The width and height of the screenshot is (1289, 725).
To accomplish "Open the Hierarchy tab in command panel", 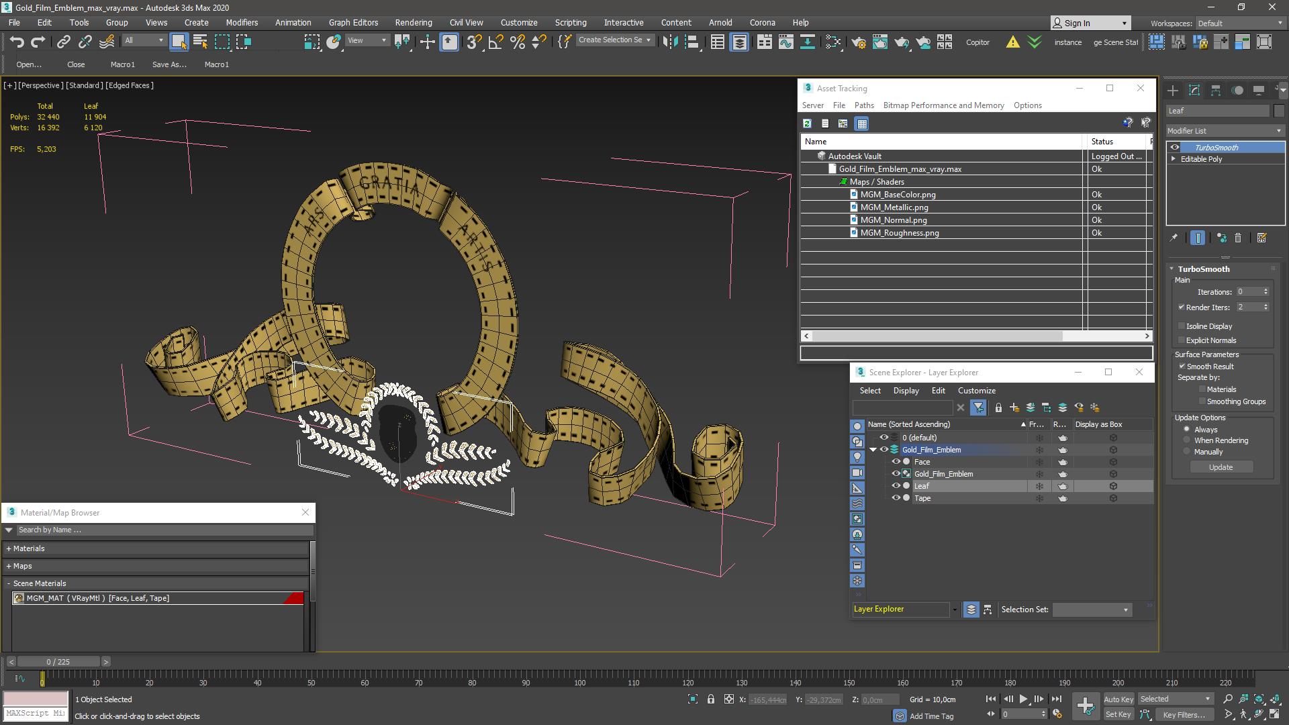I will click(1216, 90).
